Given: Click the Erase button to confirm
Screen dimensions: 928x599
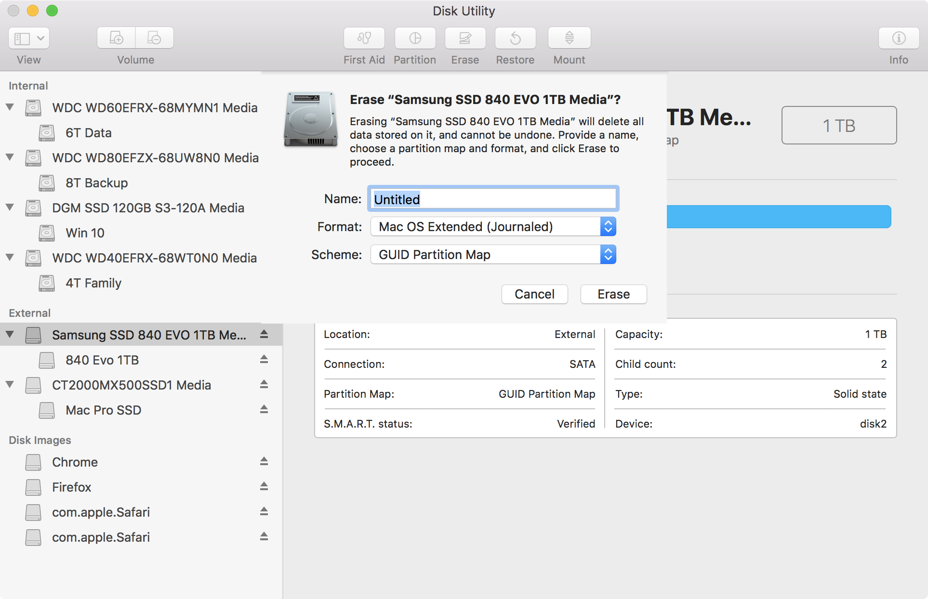Looking at the screenshot, I should [x=612, y=293].
